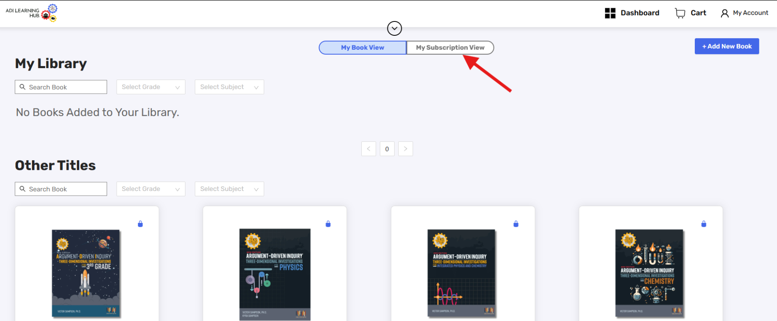Click lock icon on 3rd Grade book

click(x=140, y=224)
